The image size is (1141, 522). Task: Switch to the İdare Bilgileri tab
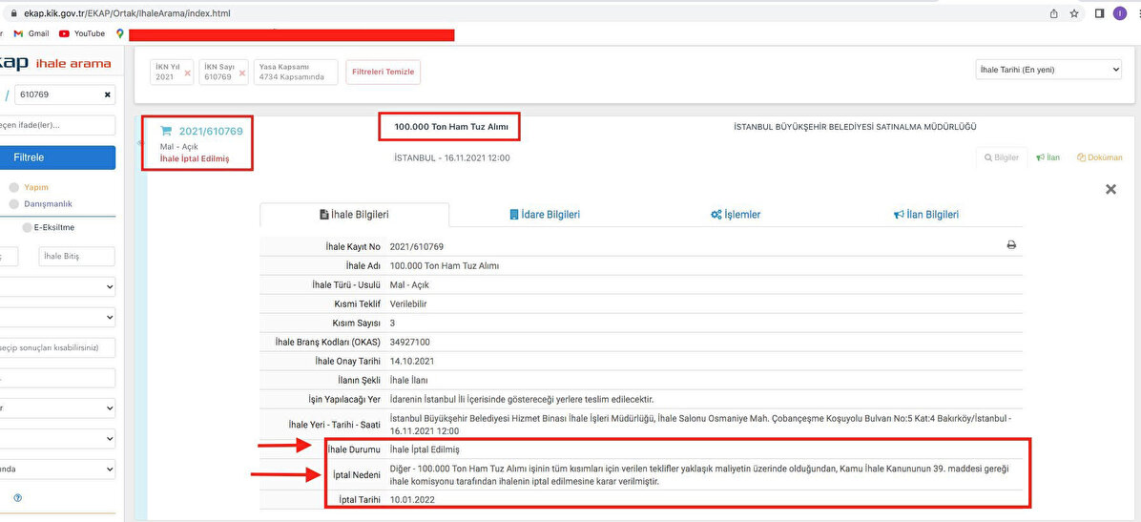[x=544, y=215]
